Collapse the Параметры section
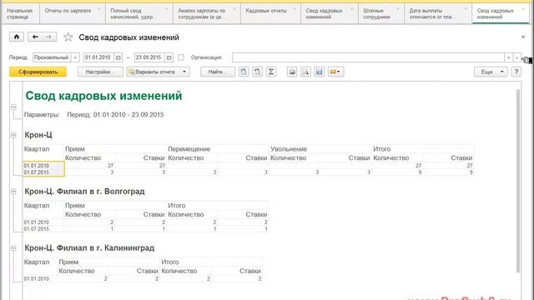 (x=13, y=107)
